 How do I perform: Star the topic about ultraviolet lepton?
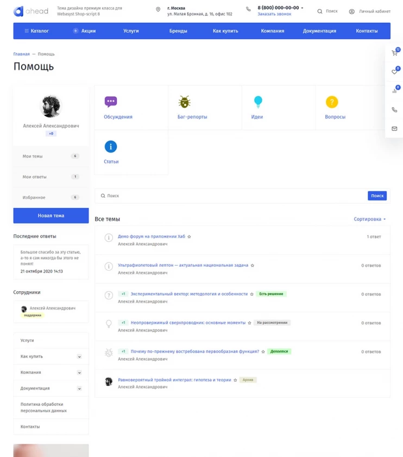pos(253,266)
